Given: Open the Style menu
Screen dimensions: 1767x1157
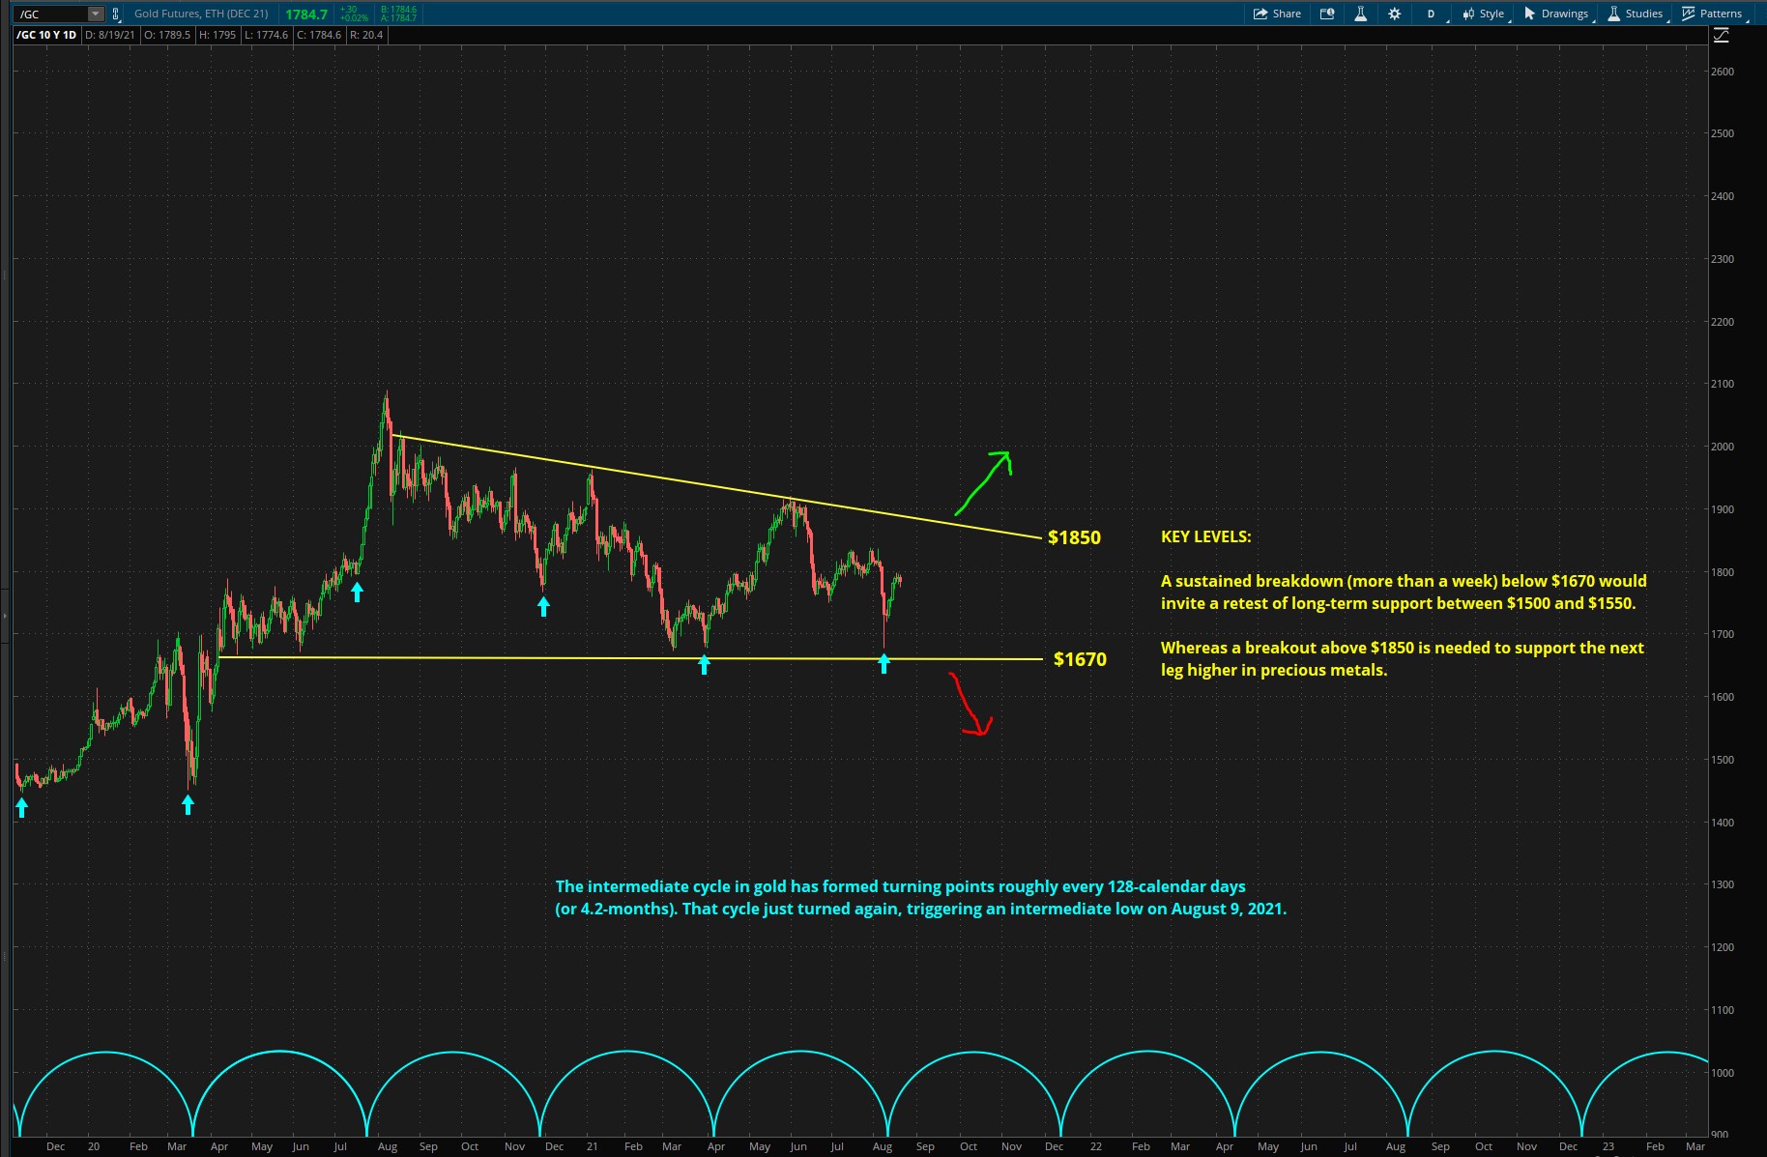Looking at the screenshot, I should (1484, 14).
